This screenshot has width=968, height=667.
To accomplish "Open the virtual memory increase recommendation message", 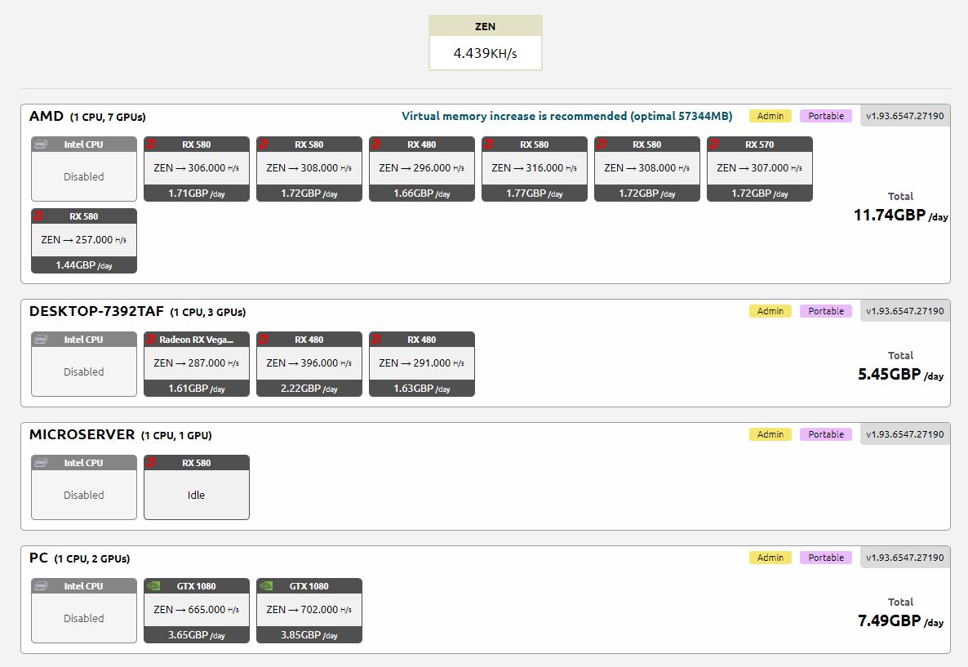I will [566, 116].
